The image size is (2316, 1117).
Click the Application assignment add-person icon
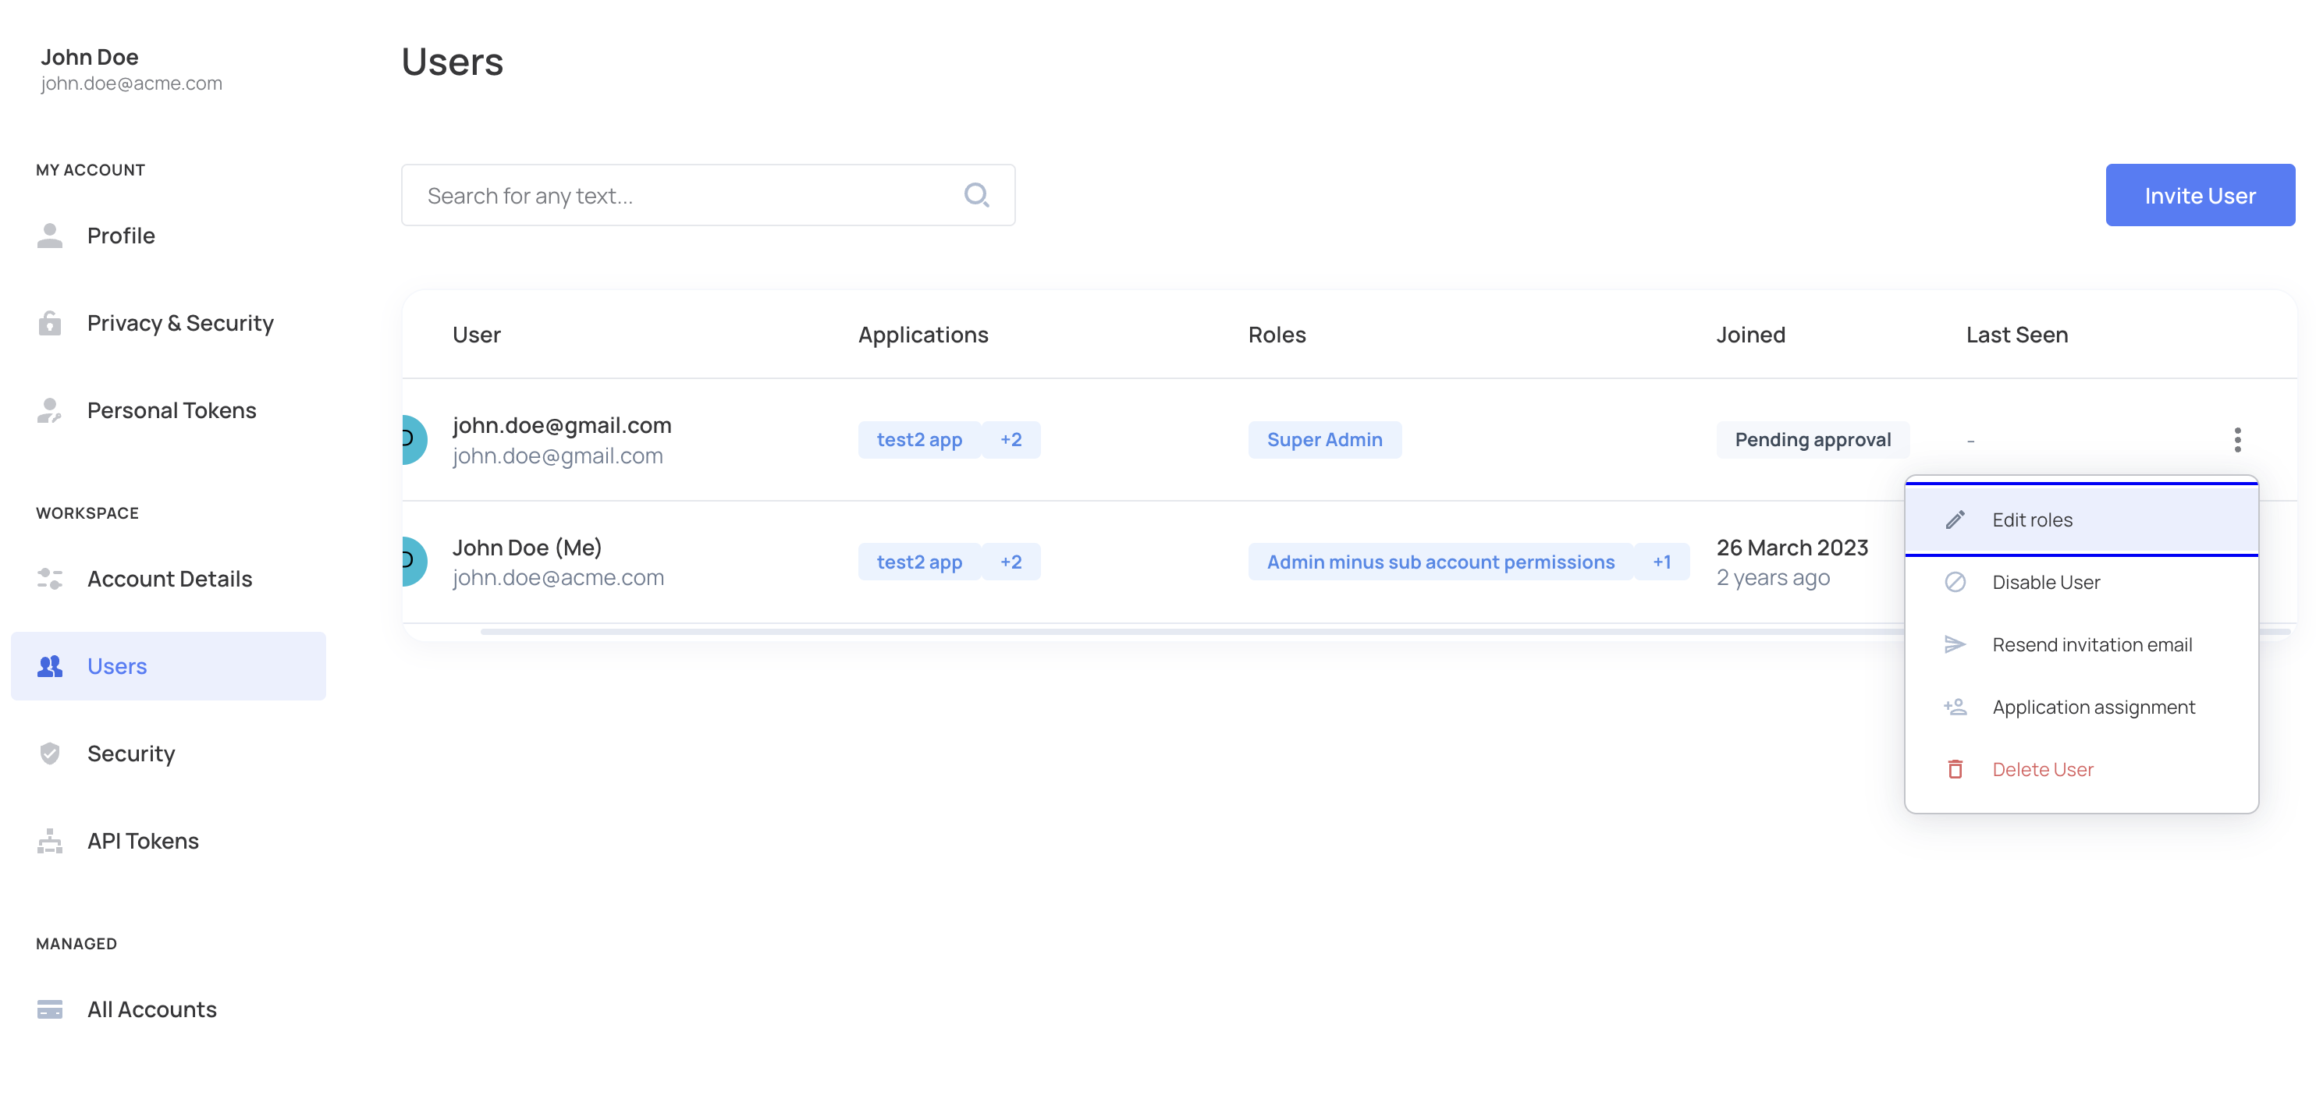[x=1955, y=707]
